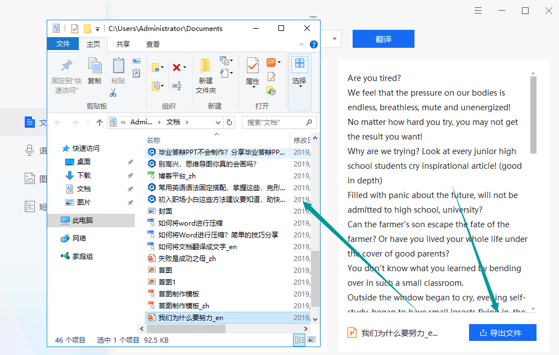Click the scissors Cut icon
The height and width of the screenshot is (355, 559).
(x=113, y=93)
